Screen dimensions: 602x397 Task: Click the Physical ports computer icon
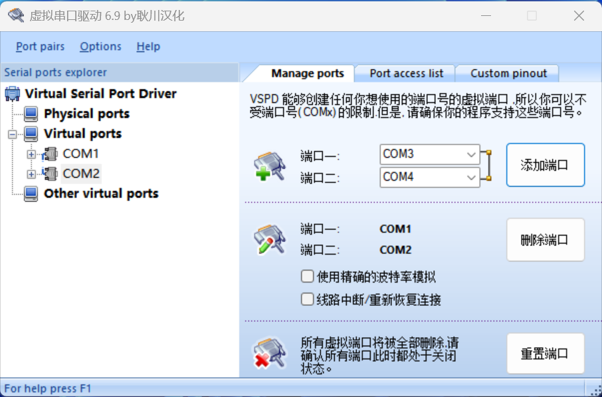[x=31, y=114]
